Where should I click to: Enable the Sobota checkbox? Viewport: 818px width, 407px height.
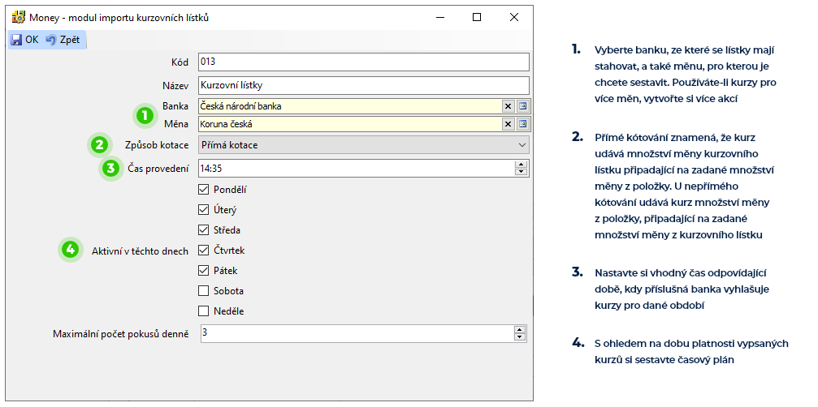[203, 291]
